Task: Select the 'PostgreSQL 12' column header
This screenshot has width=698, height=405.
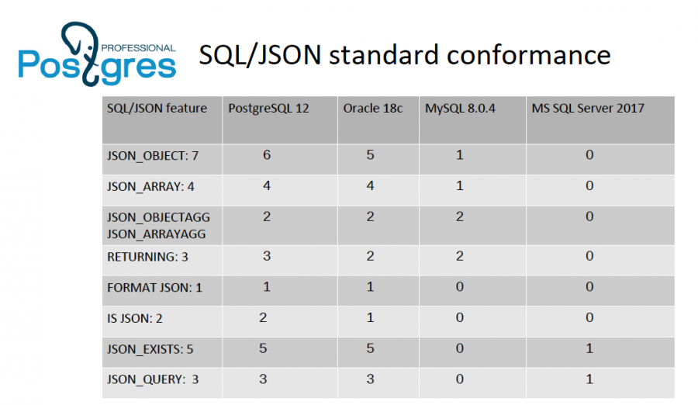Action: point(268,109)
